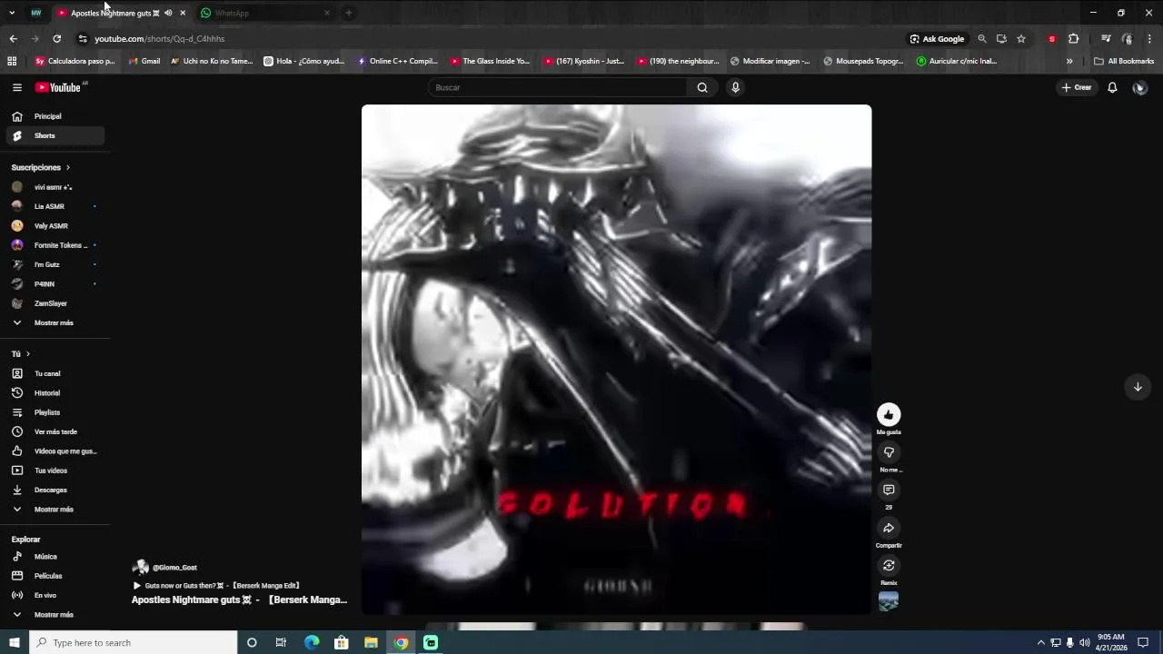Like the short with Me gusta
Viewport: 1163px width, 654px height.
[889, 414]
